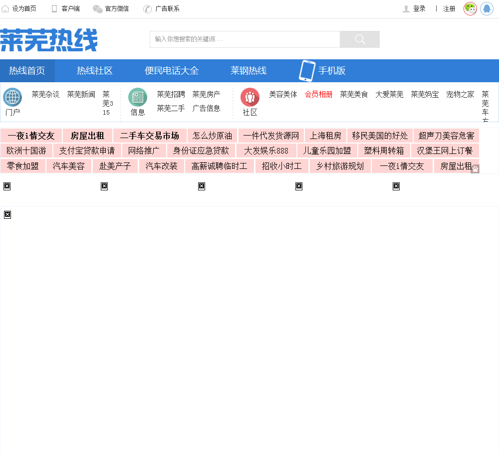Open the green WeChat login icon
This screenshot has width=499, height=453.
470,8
